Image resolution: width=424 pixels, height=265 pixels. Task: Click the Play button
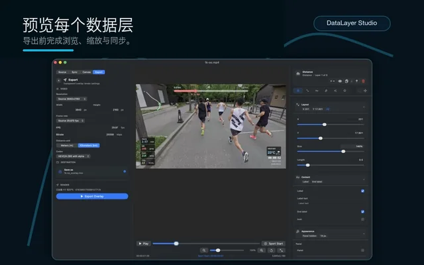pos(144,244)
